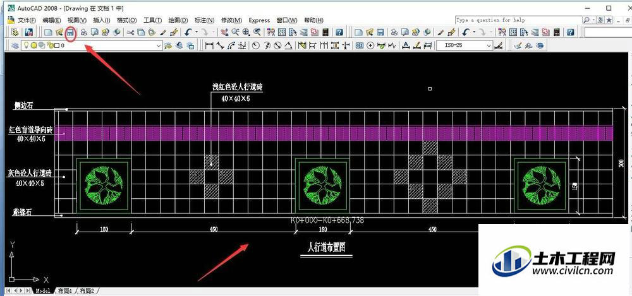632x296 pixels.
Task: Select the Zoom Window tool
Action: pos(246,32)
